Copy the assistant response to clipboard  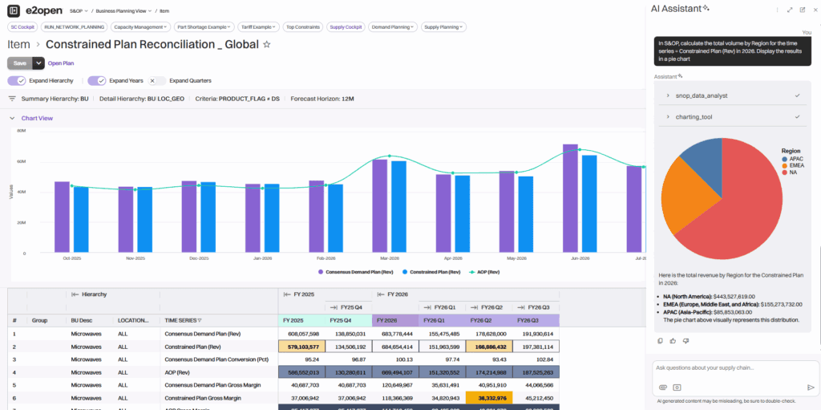click(660, 340)
